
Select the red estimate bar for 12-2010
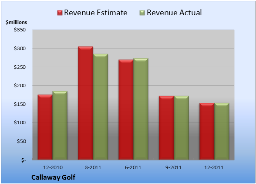pyautogui.click(x=45, y=127)
